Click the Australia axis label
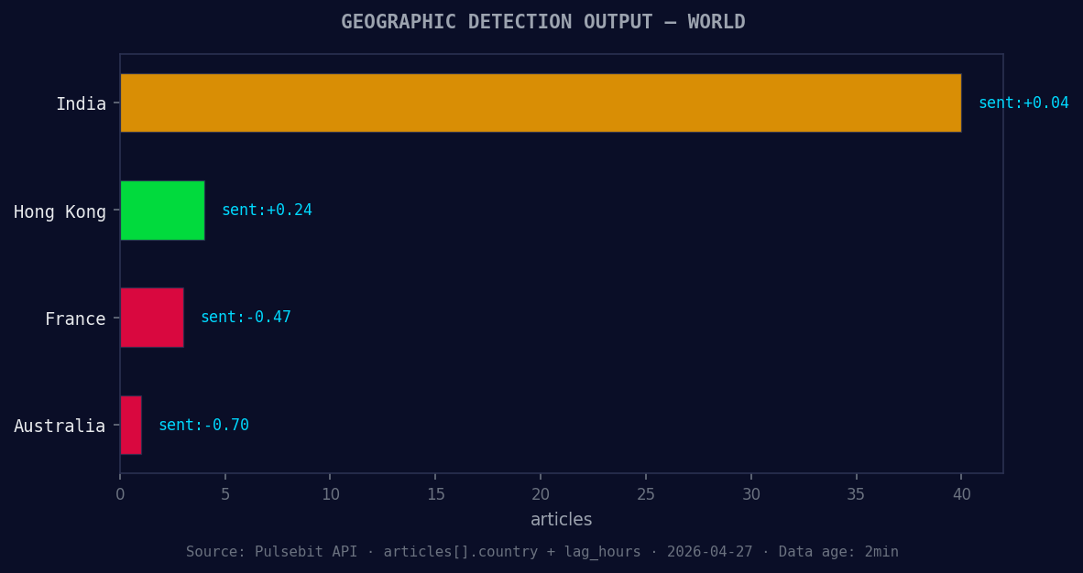Viewport: 1083px width, 573px height. coord(62,426)
